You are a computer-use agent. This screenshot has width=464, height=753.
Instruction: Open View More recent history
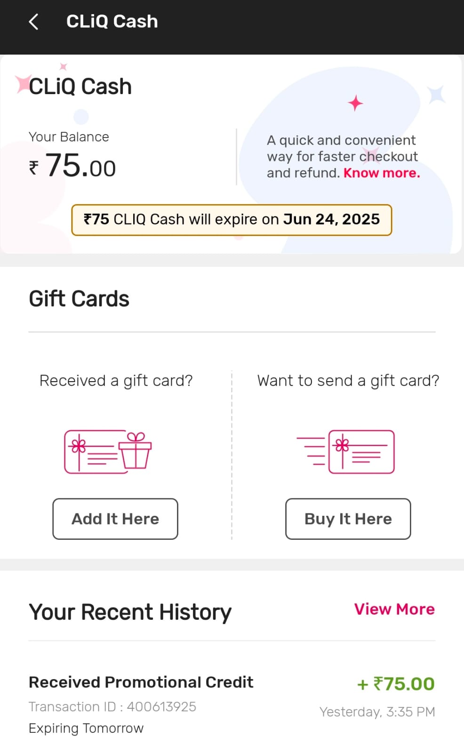394,609
